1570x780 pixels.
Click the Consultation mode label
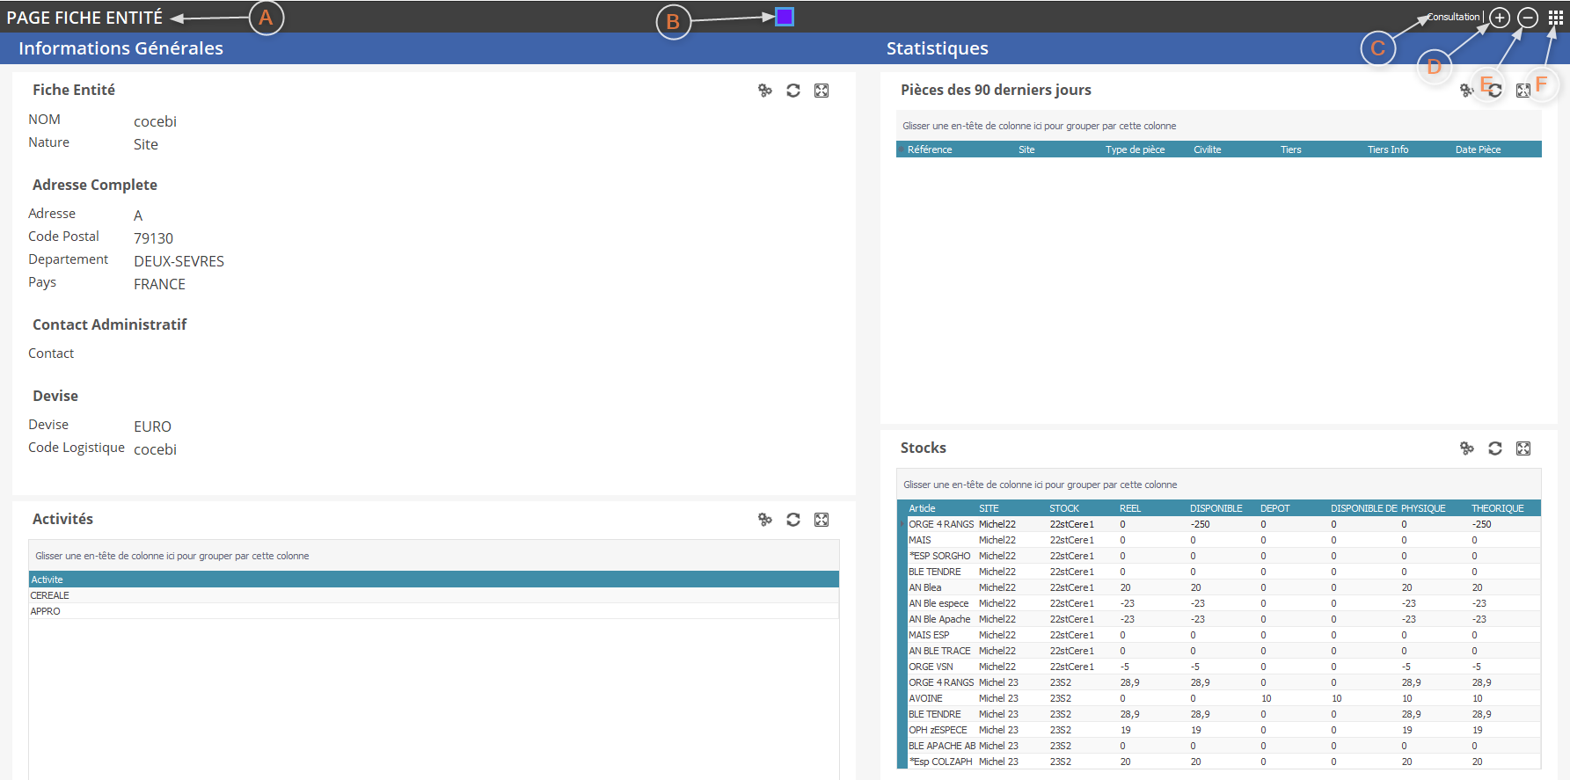1453,17
